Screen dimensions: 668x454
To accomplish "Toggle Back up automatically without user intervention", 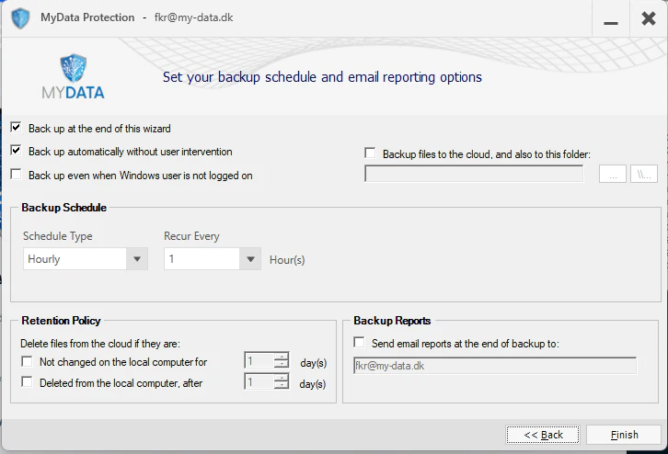I will 17,150.
